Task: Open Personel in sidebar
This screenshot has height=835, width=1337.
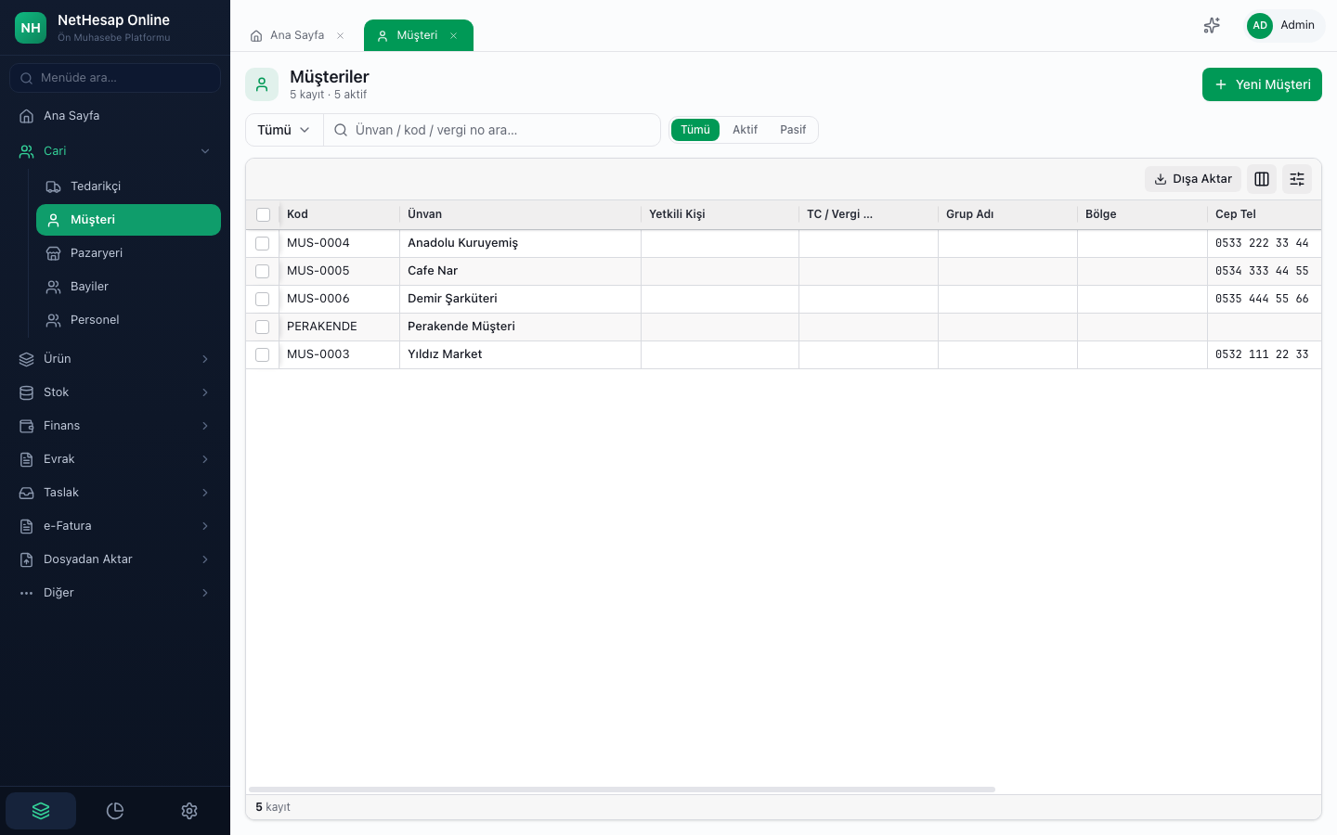Action: coord(128,320)
